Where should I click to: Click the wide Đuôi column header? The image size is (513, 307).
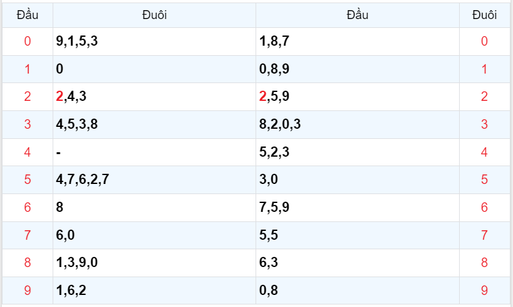155,15
